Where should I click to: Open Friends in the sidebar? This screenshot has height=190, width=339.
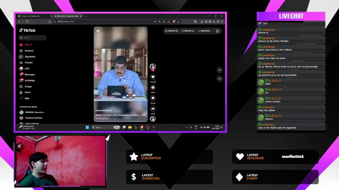(26, 63)
